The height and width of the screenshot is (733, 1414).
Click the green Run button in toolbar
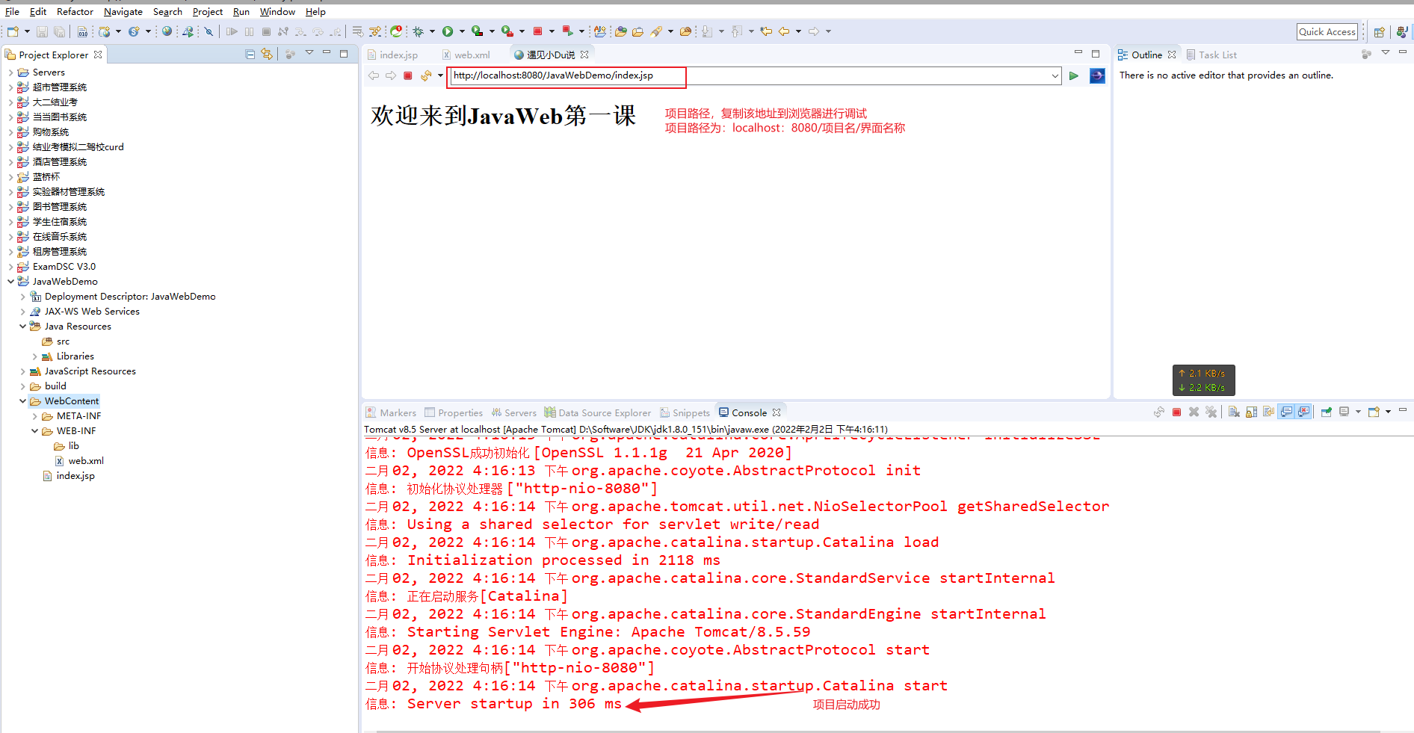click(x=448, y=31)
